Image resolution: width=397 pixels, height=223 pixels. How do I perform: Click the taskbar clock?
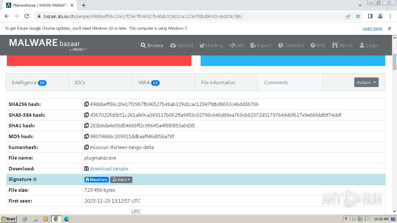click(x=381, y=219)
